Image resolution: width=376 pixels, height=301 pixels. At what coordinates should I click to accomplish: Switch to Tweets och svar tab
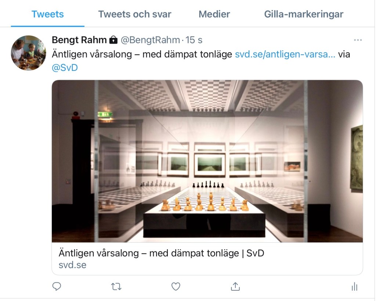coord(134,14)
